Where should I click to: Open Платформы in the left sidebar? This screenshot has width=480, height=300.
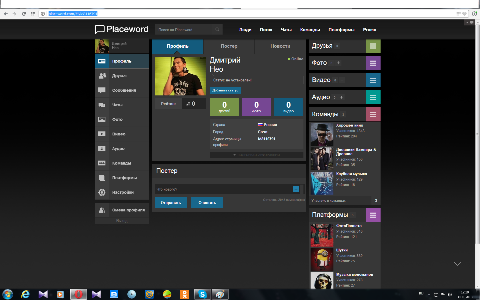pos(122,178)
